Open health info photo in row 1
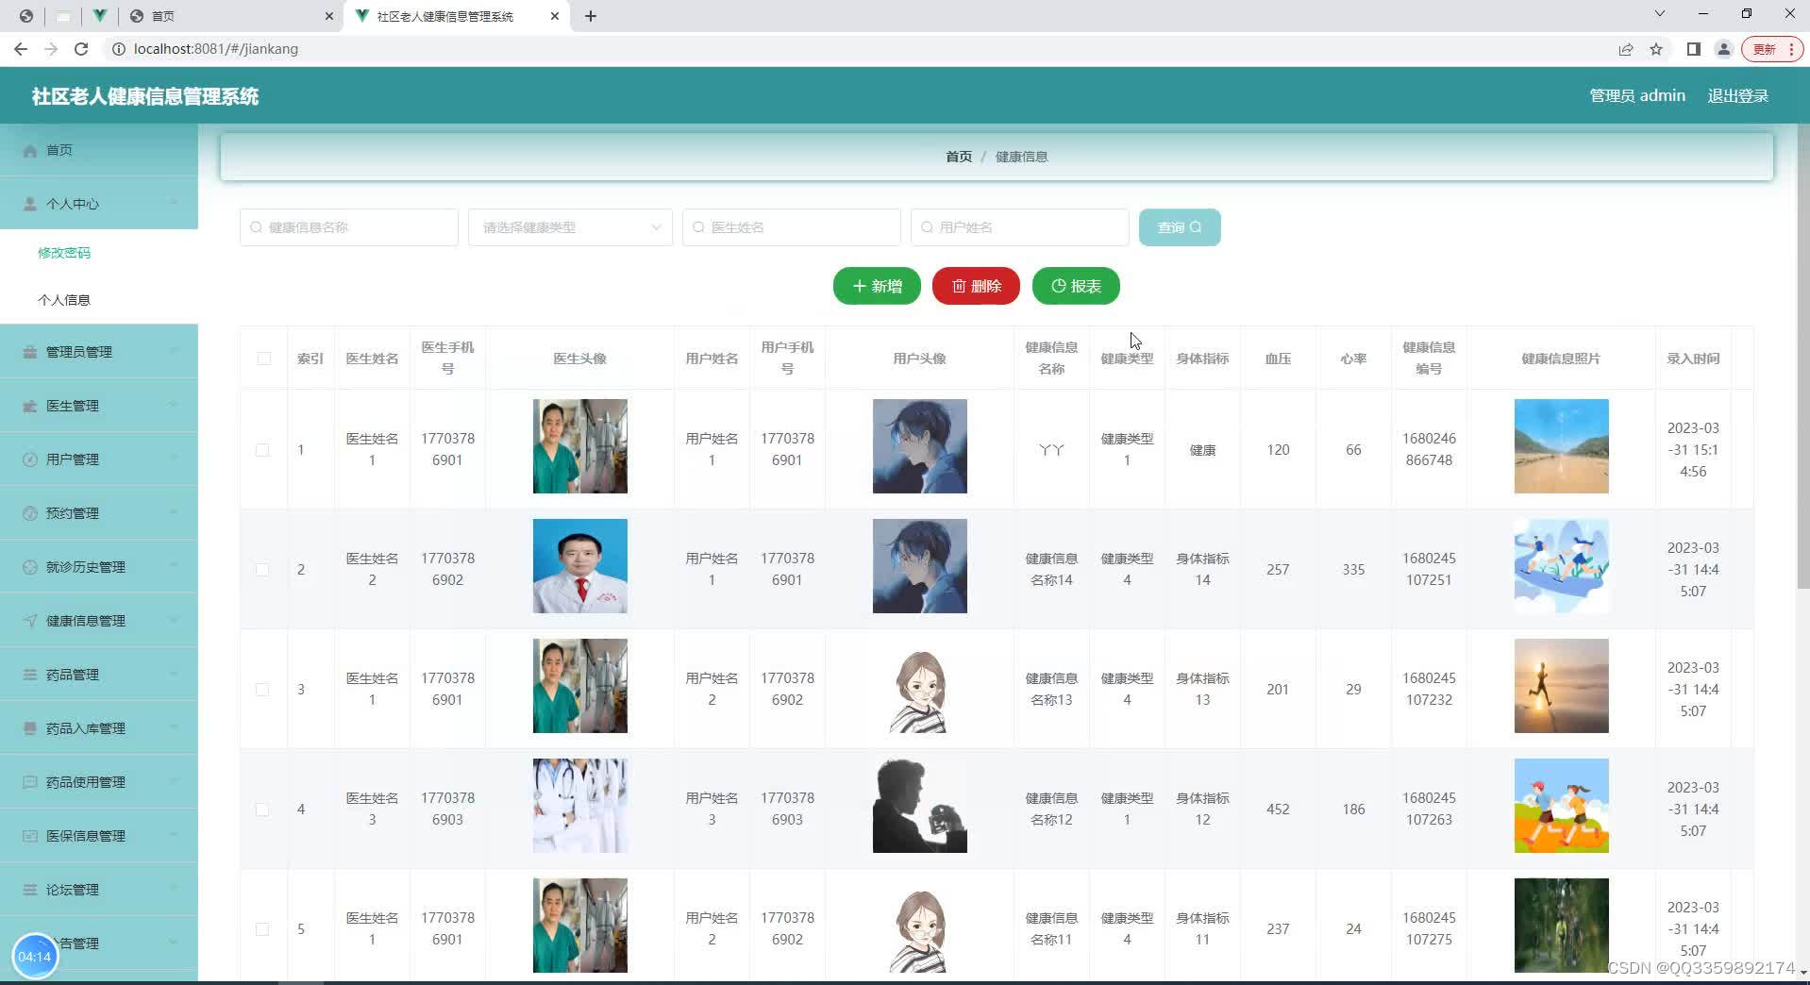 pyautogui.click(x=1562, y=446)
